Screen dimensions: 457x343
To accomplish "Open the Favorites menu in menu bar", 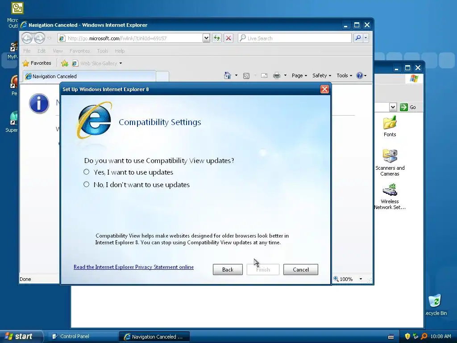I will pyautogui.click(x=79, y=51).
